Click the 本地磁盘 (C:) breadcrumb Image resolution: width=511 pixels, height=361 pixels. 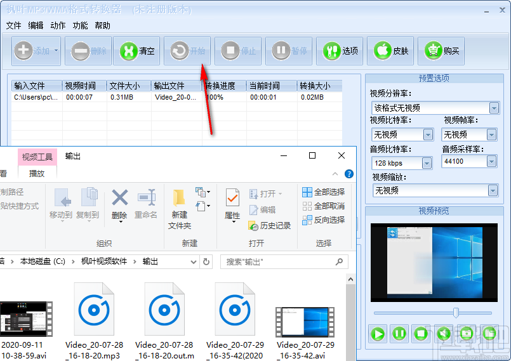pos(43,261)
